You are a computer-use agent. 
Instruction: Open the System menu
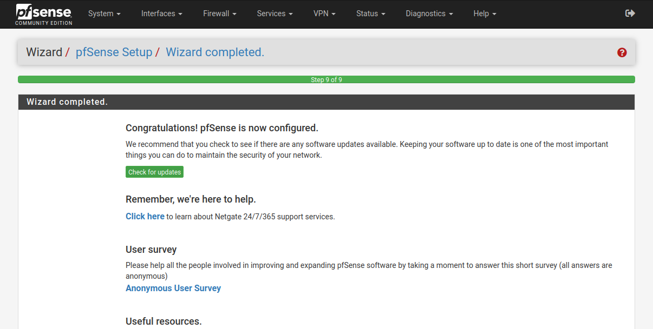pos(104,14)
